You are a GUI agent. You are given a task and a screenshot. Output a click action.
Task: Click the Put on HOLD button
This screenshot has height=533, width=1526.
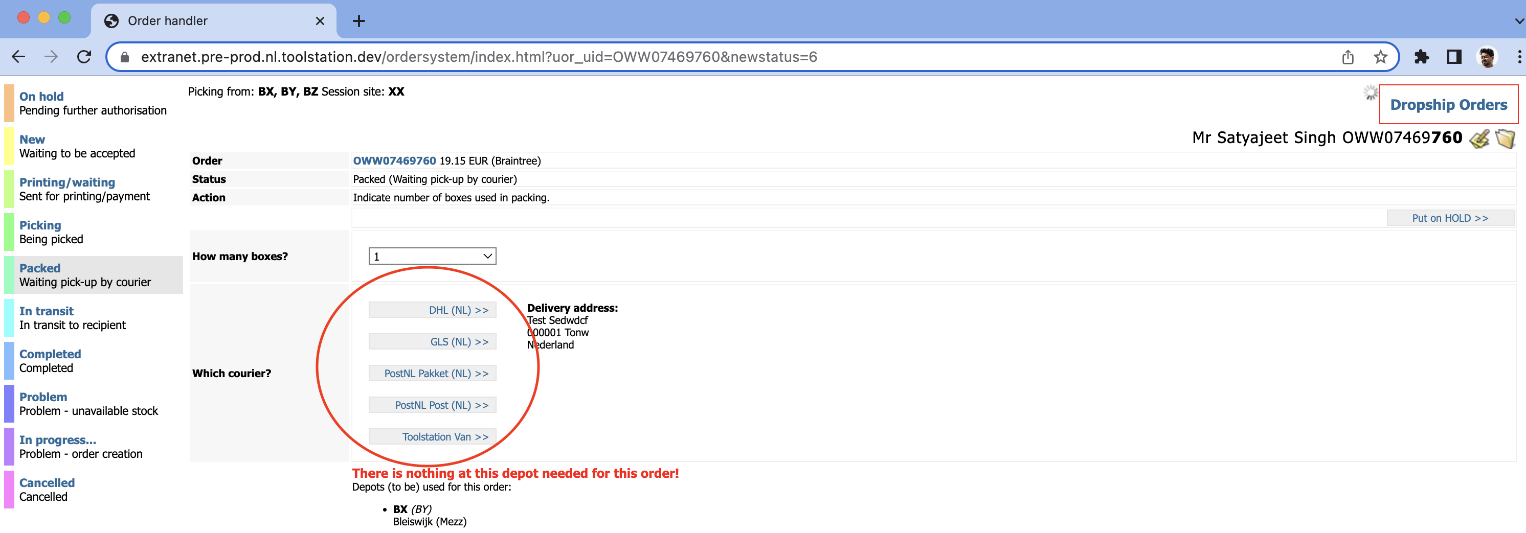[1450, 217]
